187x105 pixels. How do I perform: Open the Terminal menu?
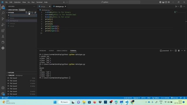tap(39, 2)
